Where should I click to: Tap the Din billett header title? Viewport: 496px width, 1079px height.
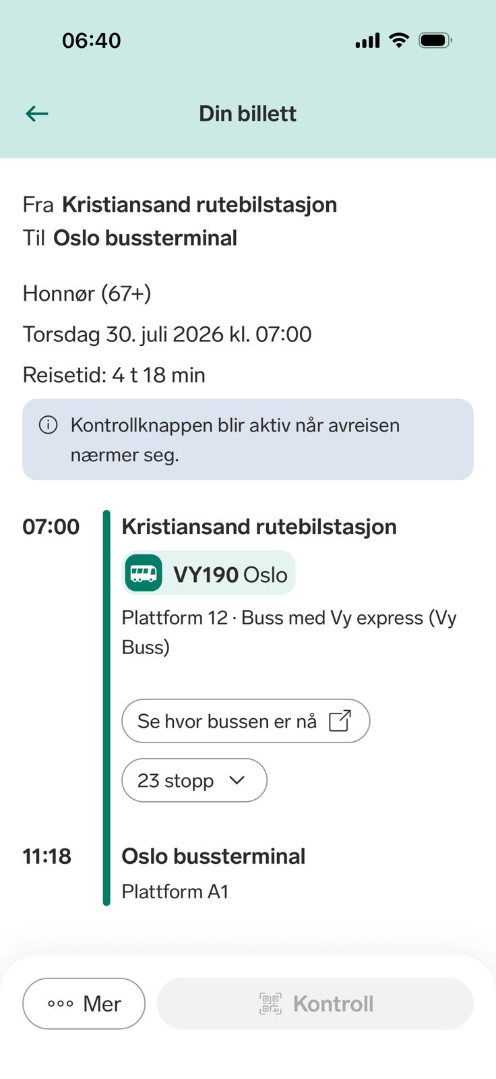(247, 113)
